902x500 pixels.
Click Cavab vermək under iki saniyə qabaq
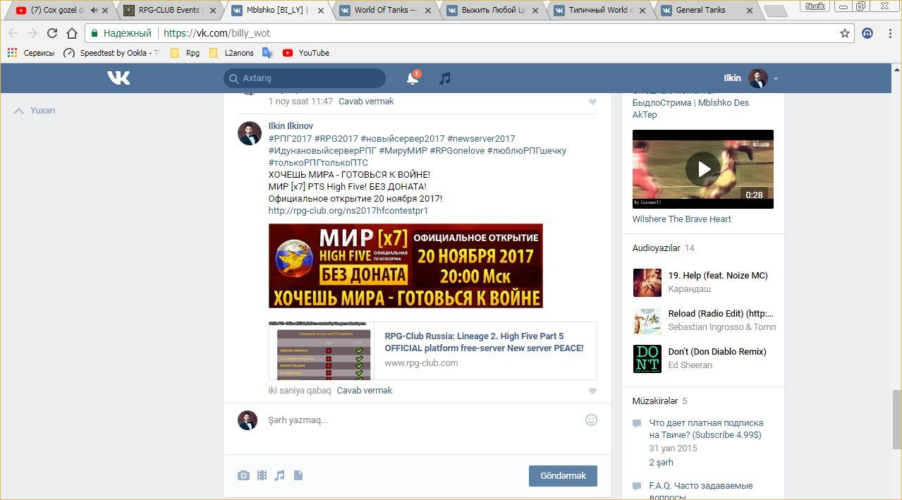pos(364,390)
